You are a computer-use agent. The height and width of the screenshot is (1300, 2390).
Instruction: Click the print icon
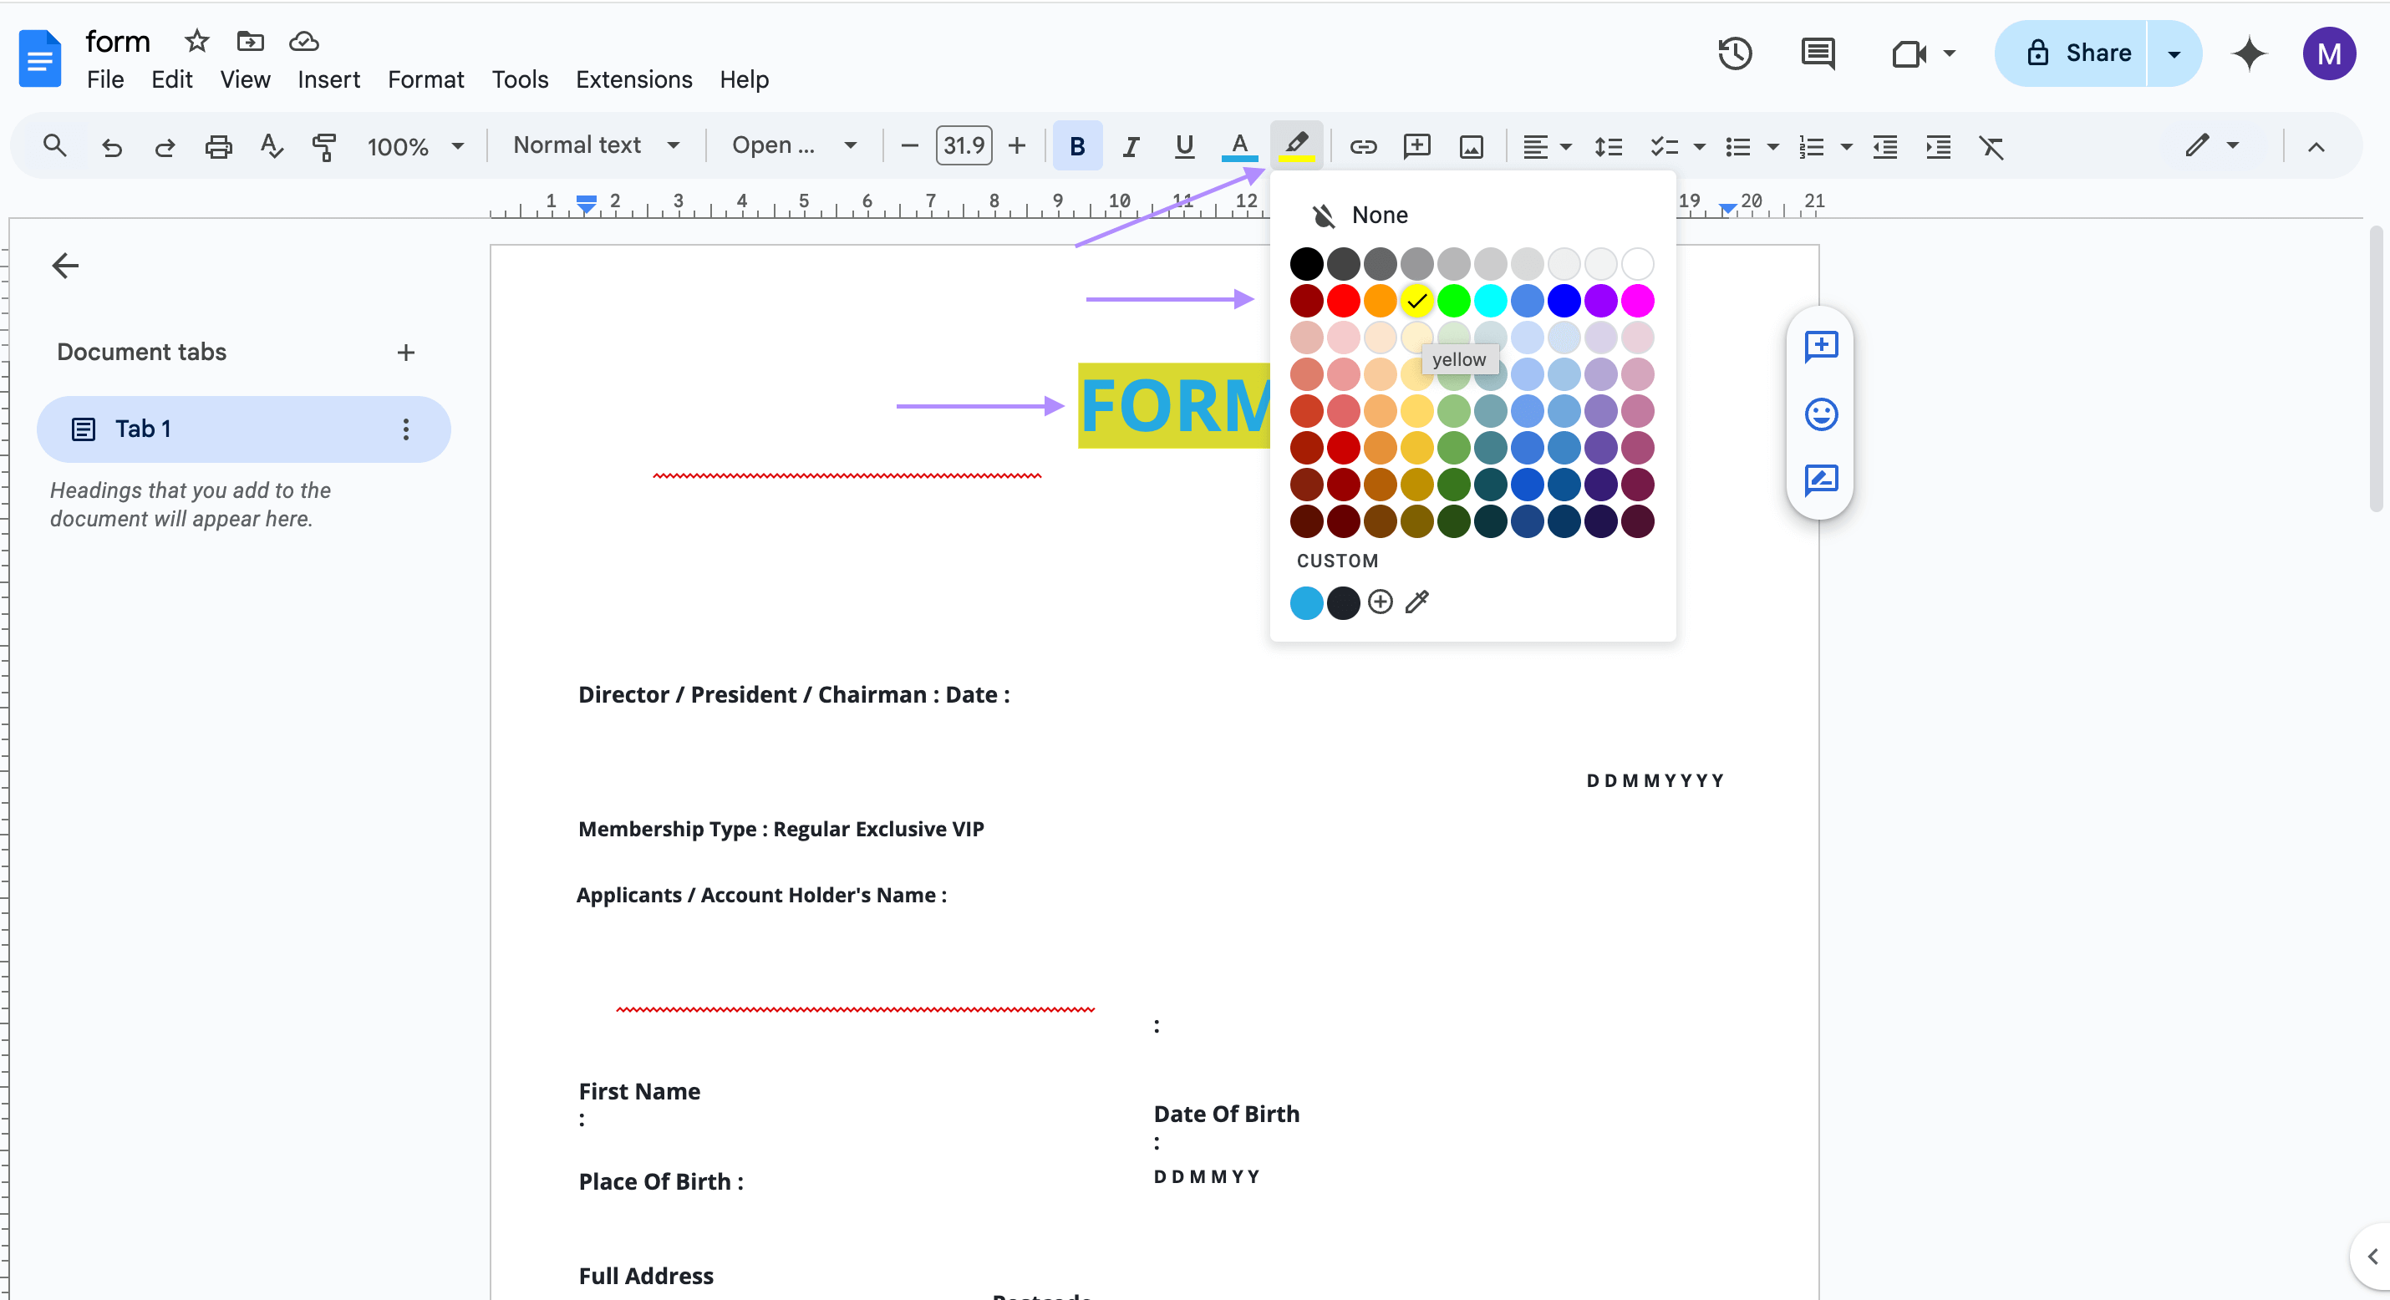click(x=218, y=146)
